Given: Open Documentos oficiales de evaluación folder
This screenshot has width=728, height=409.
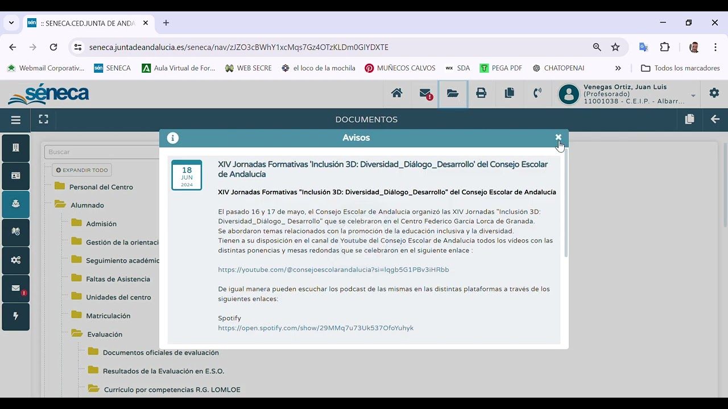Looking at the screenshot, I should 153,353.
